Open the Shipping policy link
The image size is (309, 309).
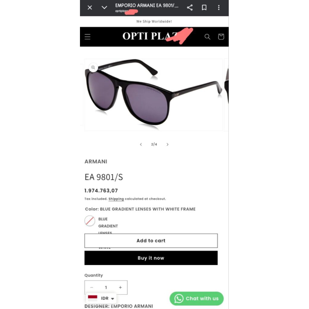116,199
